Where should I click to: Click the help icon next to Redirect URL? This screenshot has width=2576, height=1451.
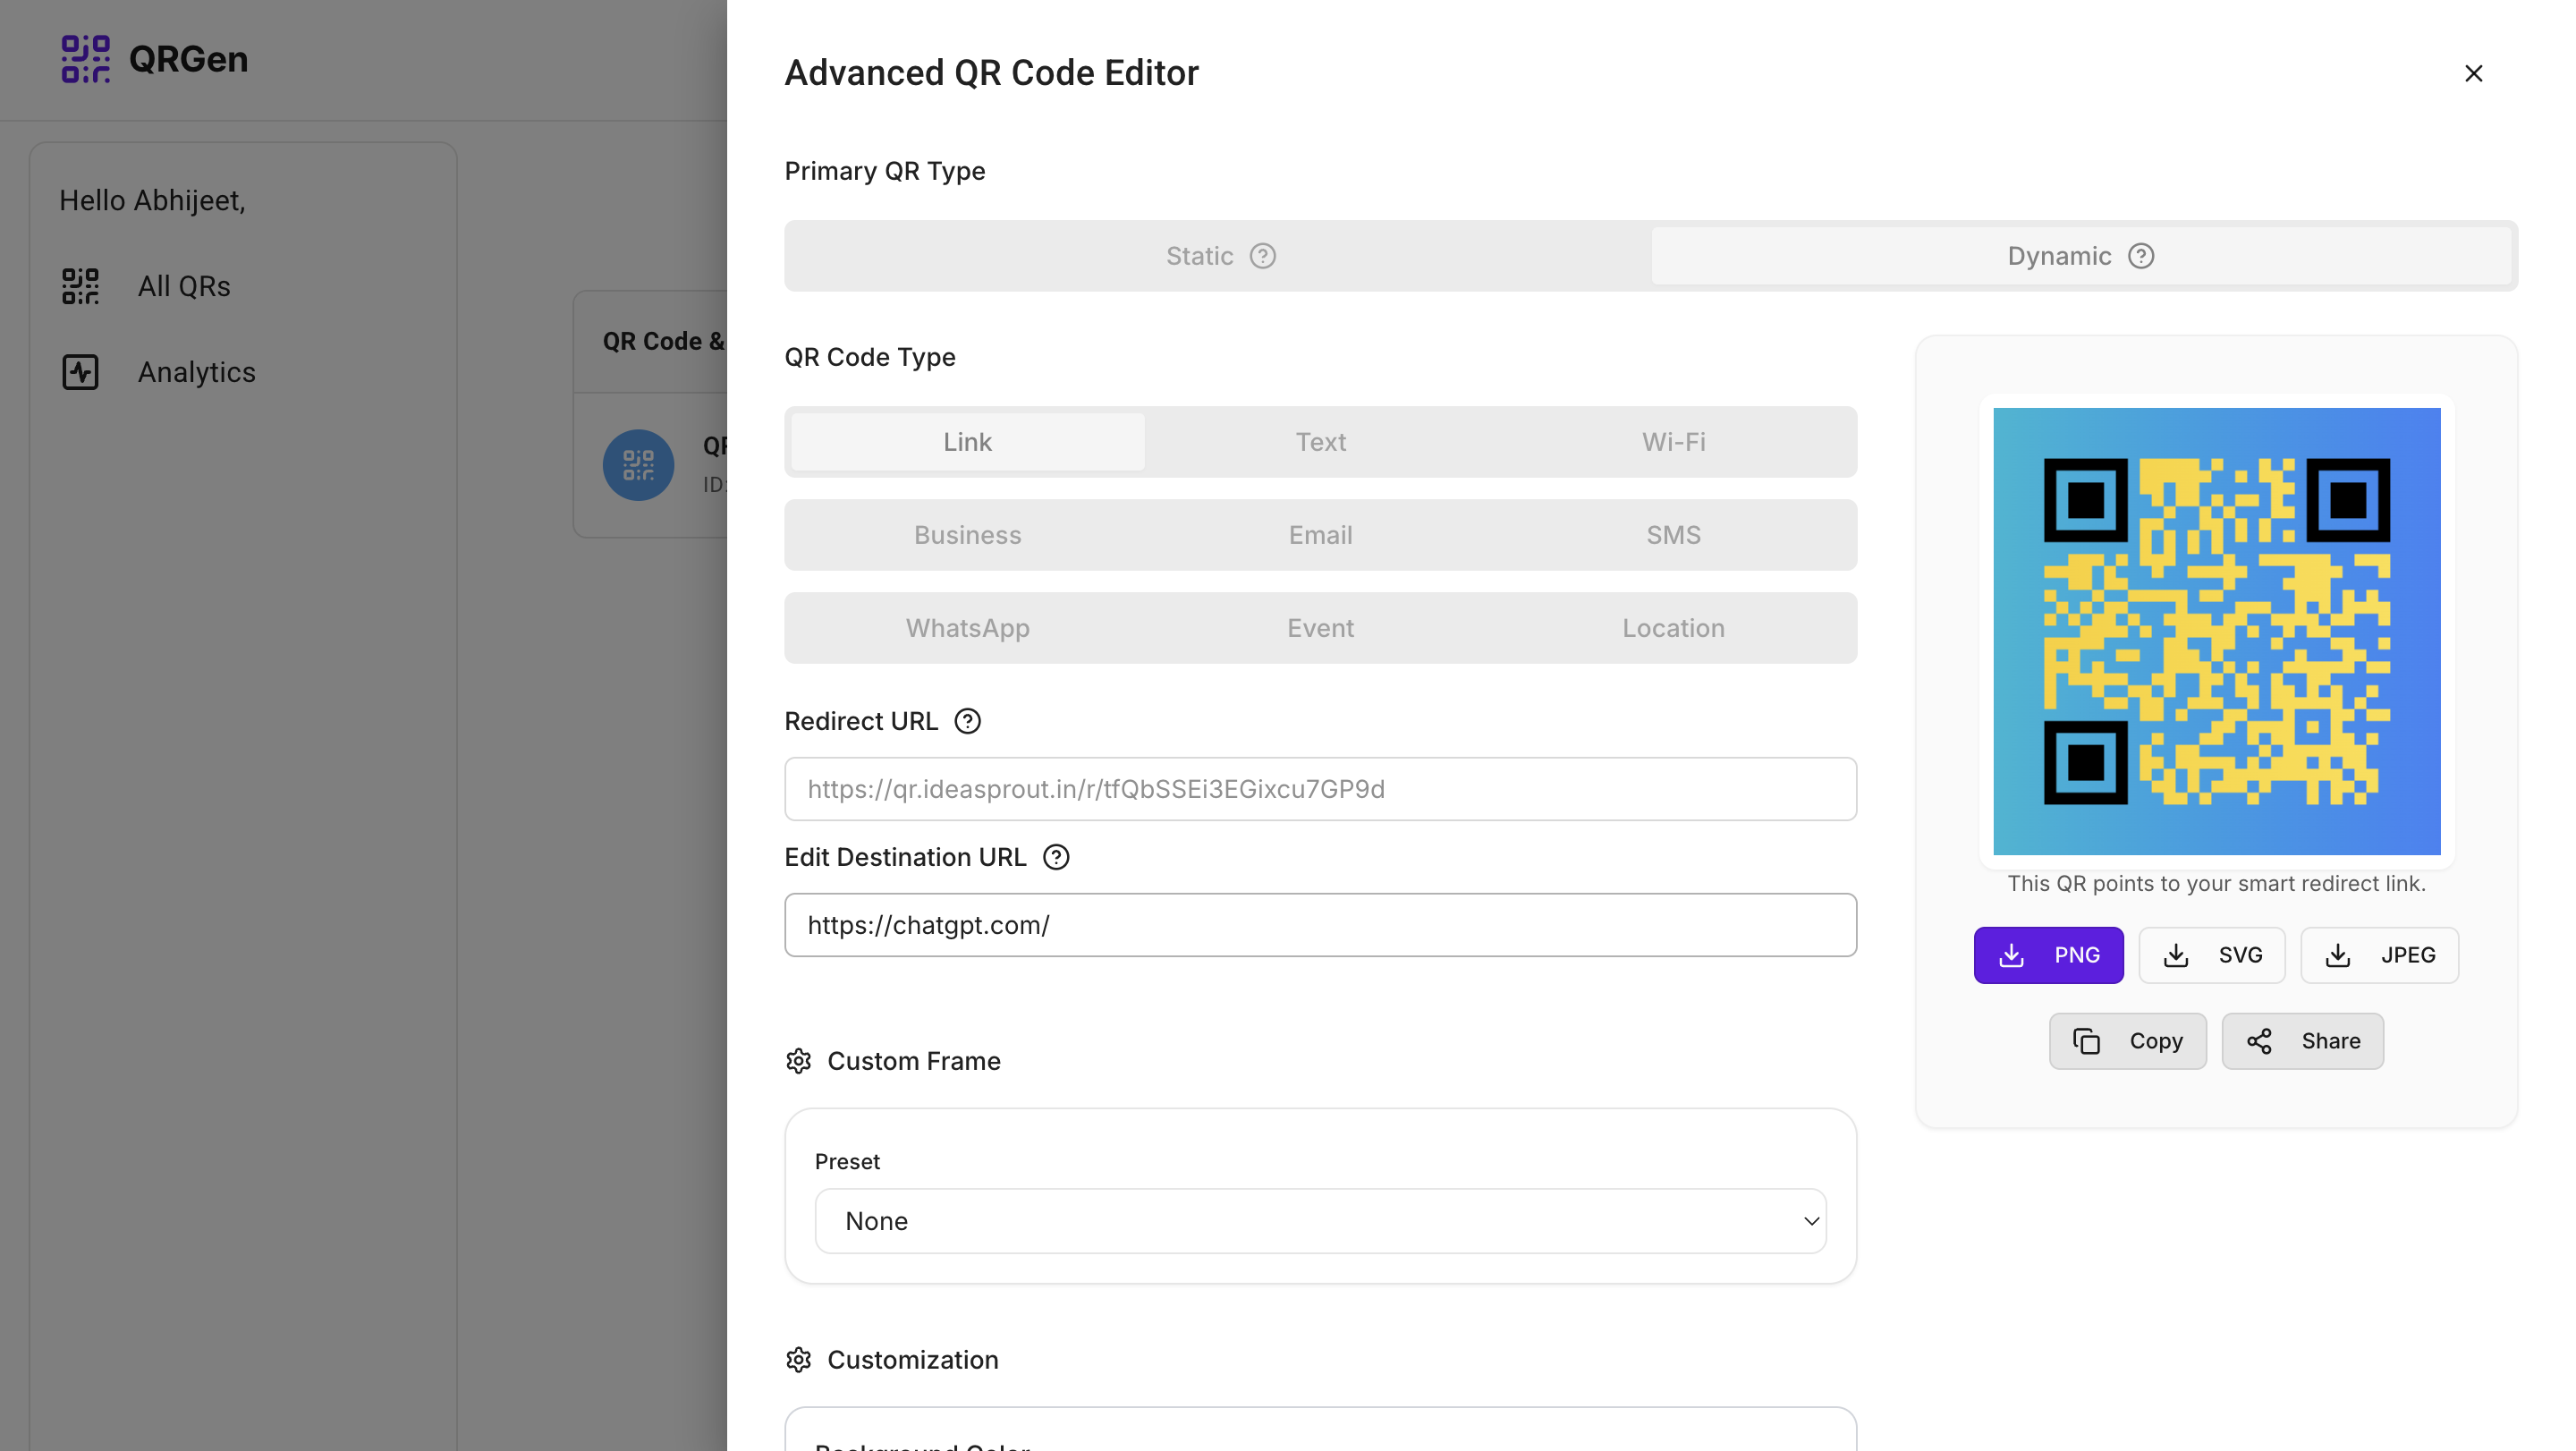(968, 720)
